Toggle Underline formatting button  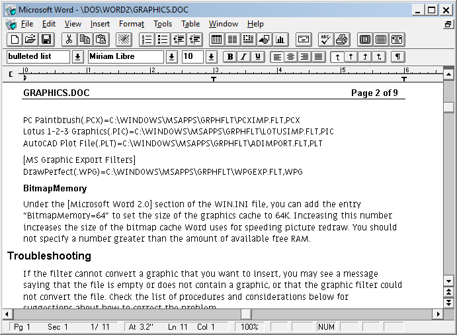click(258, 57)
